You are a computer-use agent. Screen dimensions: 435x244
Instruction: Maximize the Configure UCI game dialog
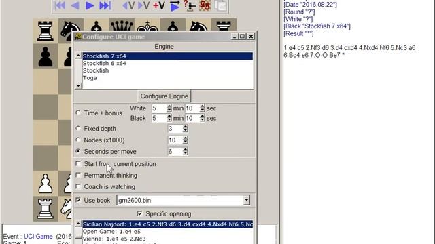pos(242,37)
